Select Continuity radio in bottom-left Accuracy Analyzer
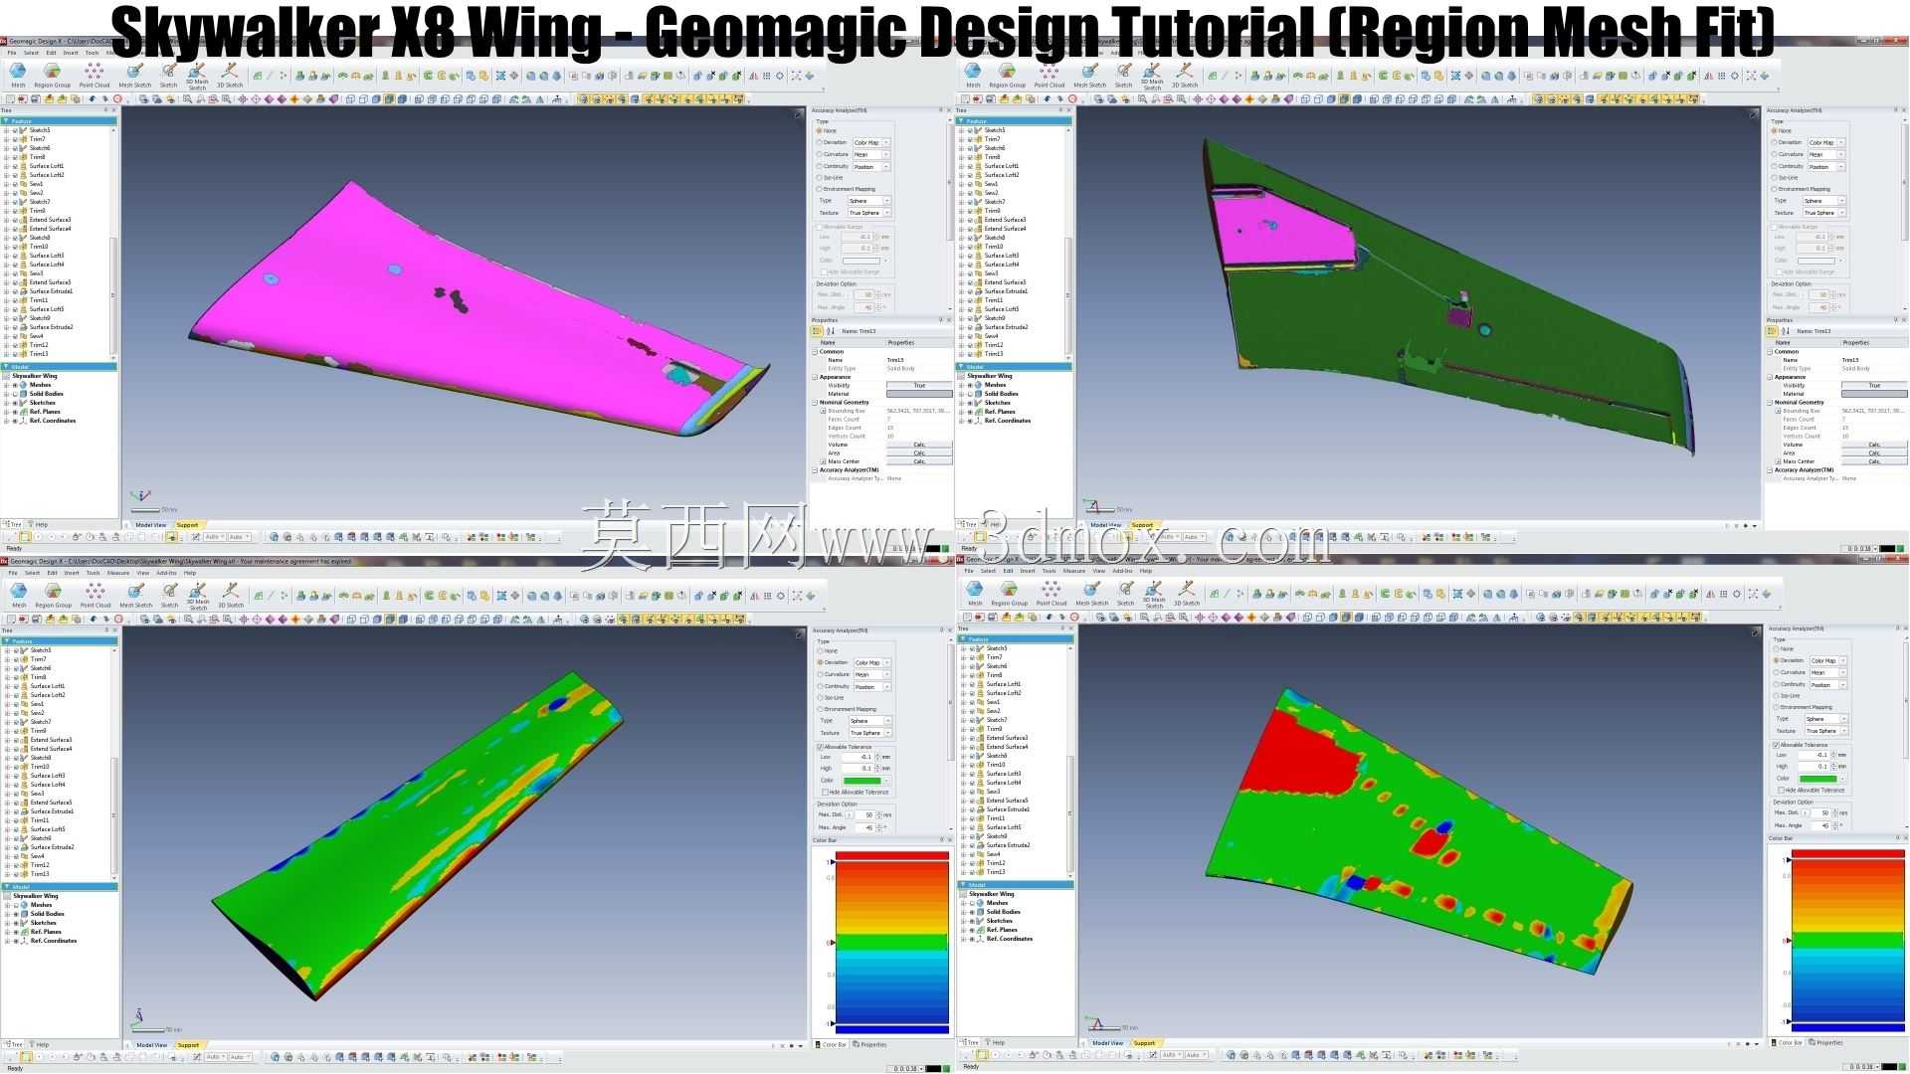Screen dimensions: 1910x1074 click(x=821, y=686)
